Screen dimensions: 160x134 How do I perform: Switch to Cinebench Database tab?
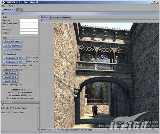coord(61,17)
